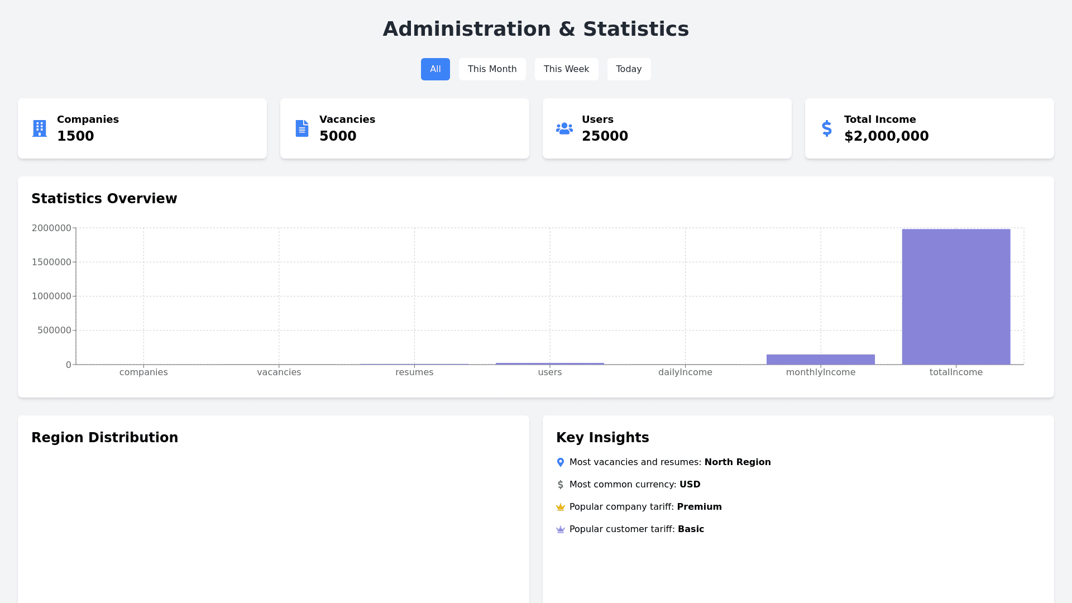Click the dollar icon beside common currency
The width and height of the screenshot is (1072, 603).
point(561,485)
